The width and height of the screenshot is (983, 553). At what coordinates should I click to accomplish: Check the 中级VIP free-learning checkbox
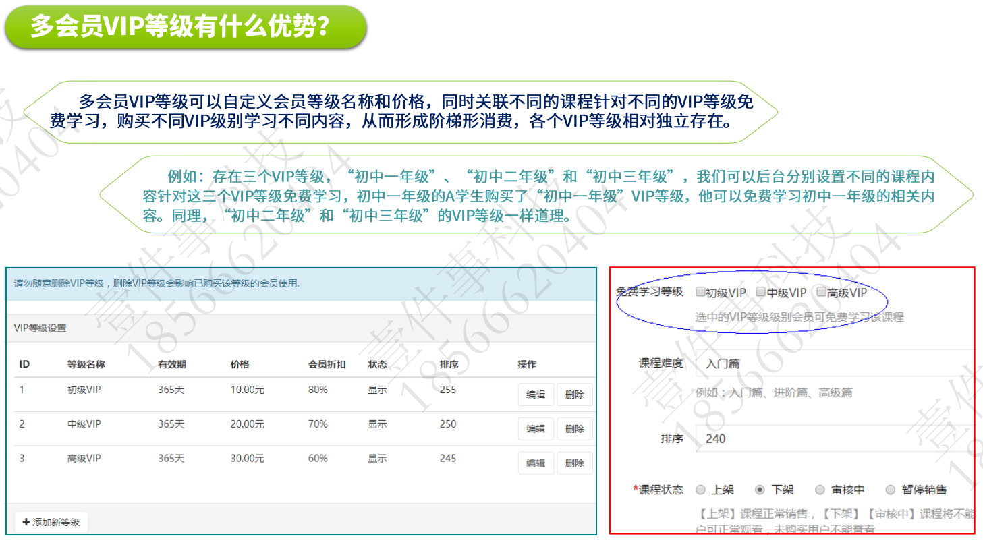[x=760, y=292]
